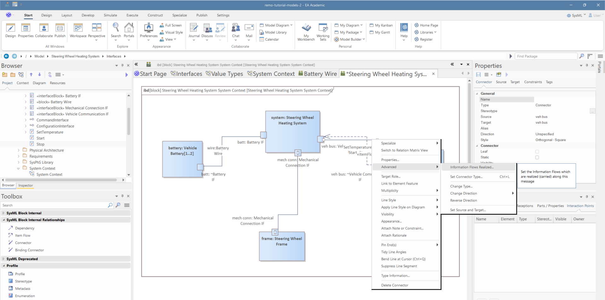
Task: Open the Model Diagram dropdown
Action: [277, 25]
